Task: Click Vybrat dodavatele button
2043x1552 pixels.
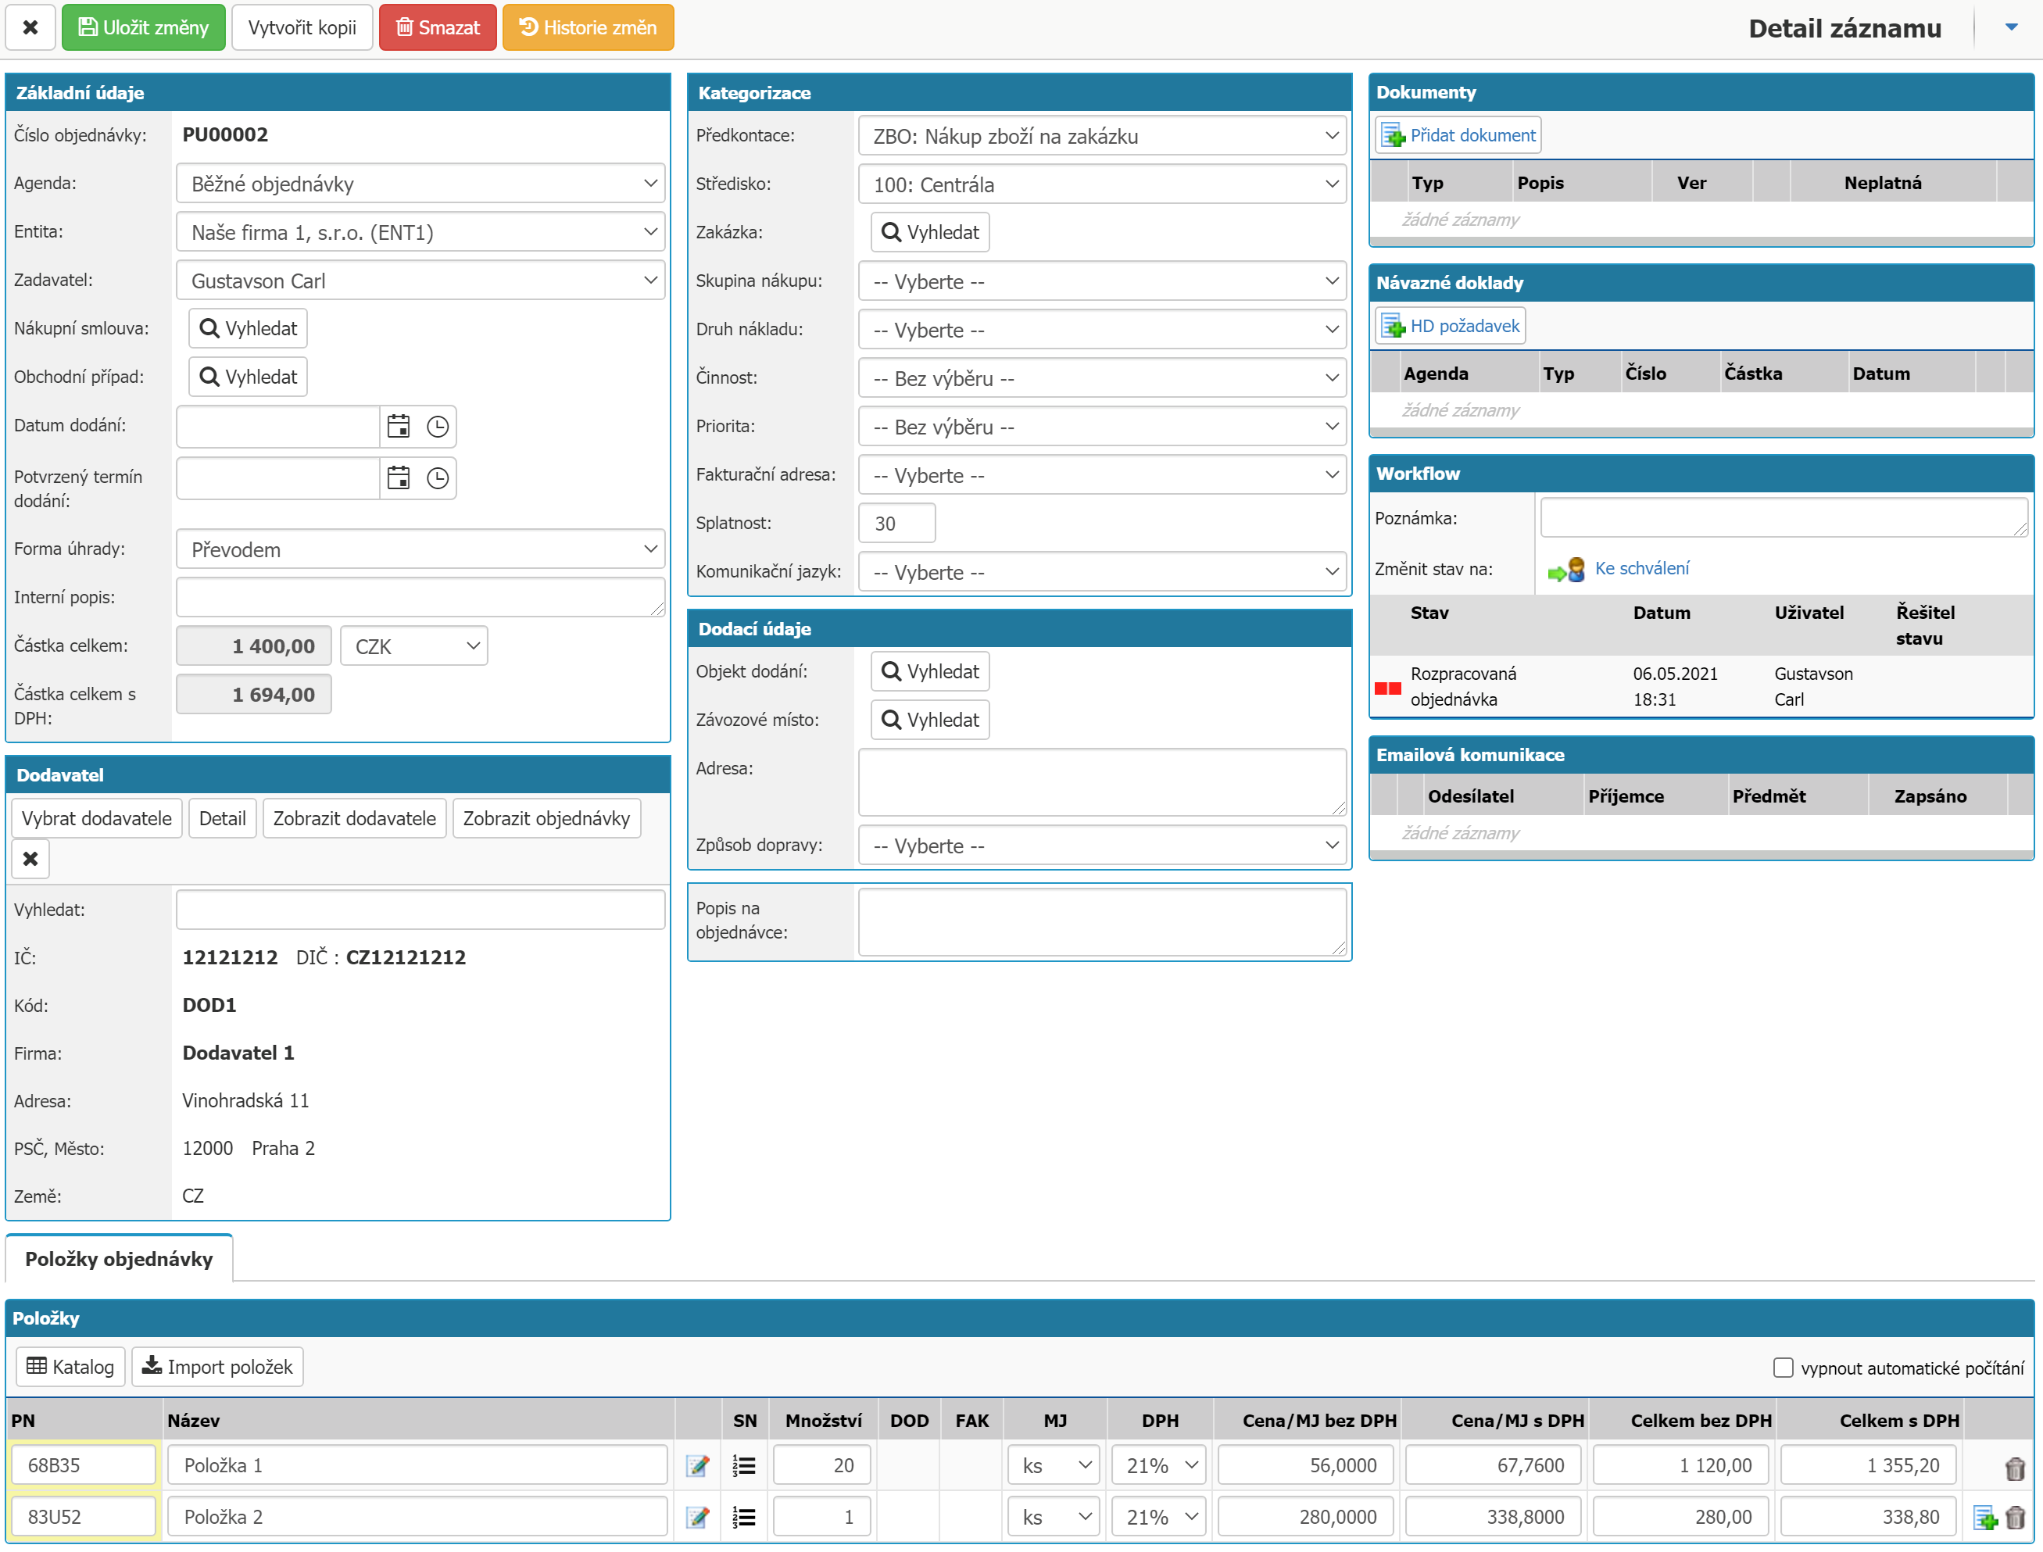Action: (x=97, y=818)
